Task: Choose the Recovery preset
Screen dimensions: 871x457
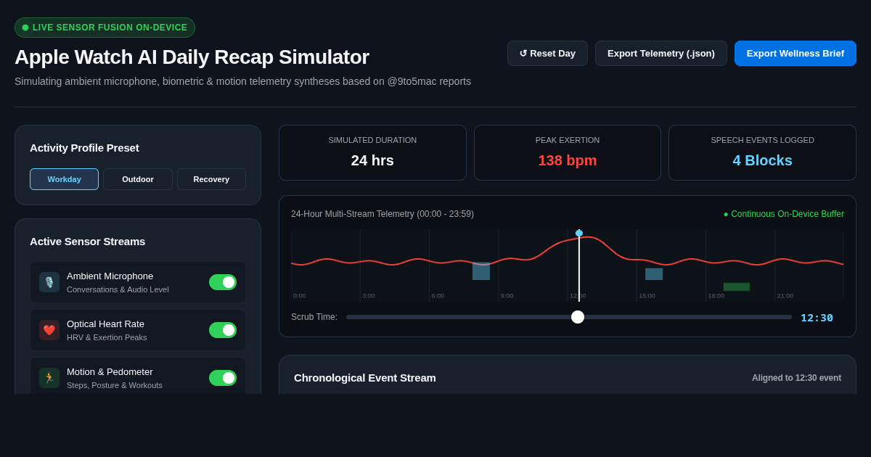Action: click(x=211, y=179)
